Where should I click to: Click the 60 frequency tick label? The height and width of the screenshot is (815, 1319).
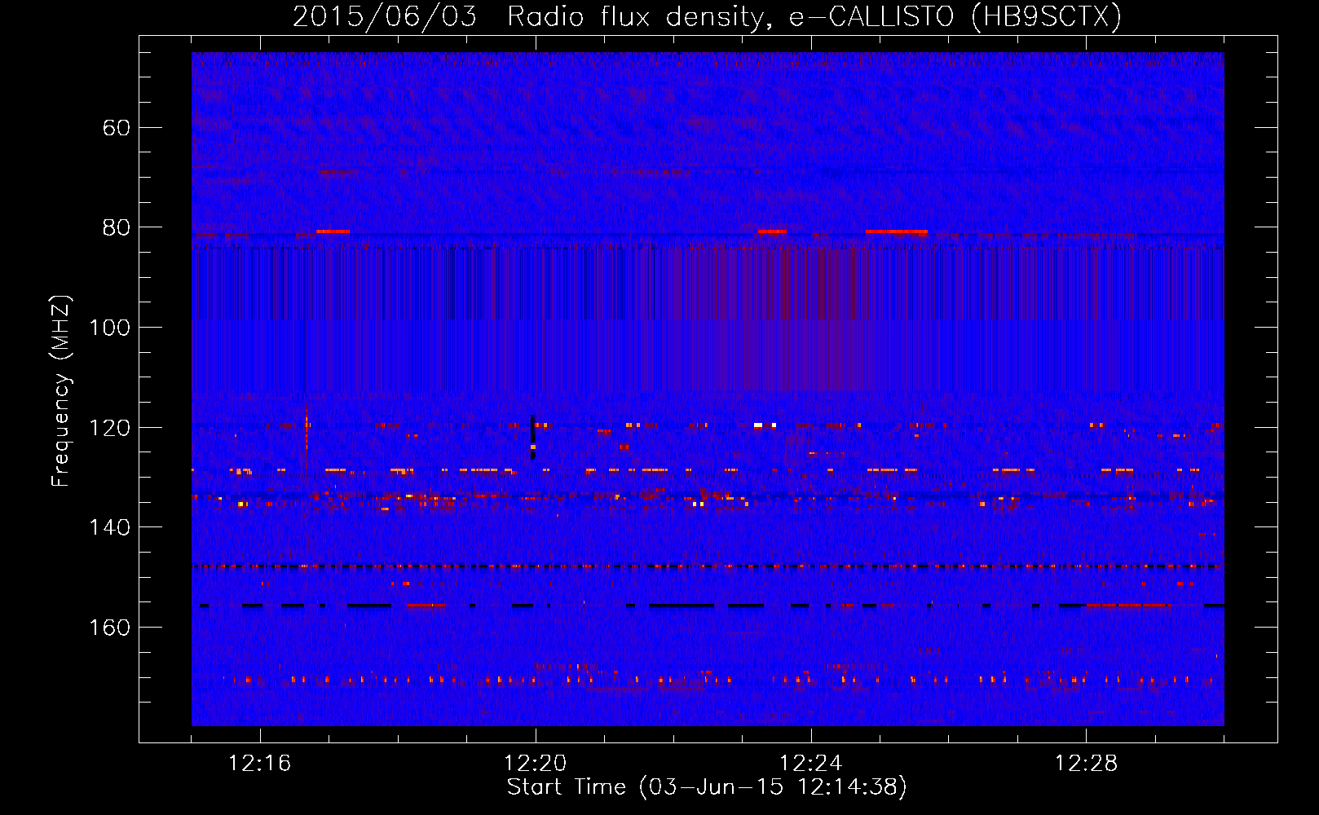(117, 128)
